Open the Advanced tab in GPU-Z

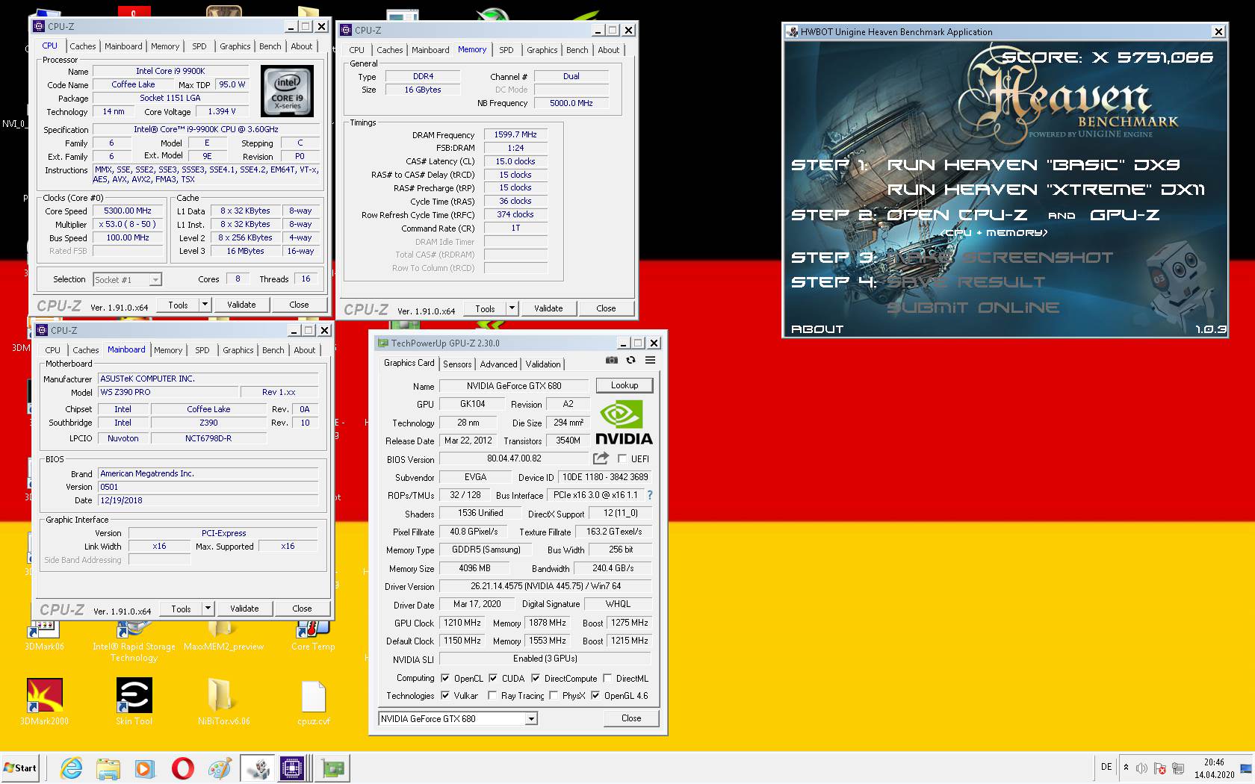point(498,364)
